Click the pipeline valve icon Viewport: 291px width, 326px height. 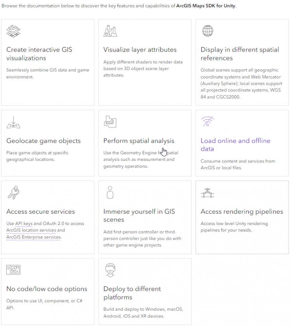[x=207, y=193]
